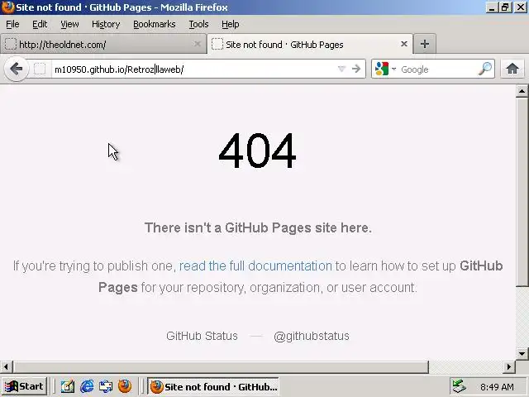This screenshot has width=529, height=397.
Task: Open the Start menu
Action: point(24,386)
